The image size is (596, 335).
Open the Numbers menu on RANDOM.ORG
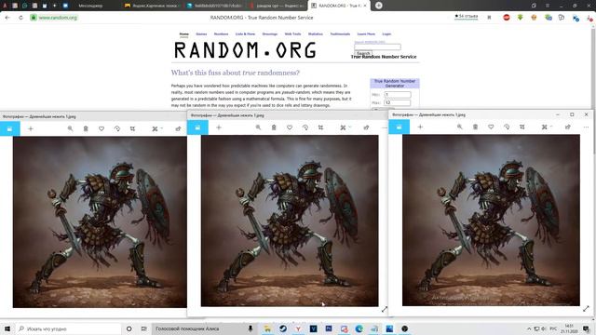tap(221, 34)
